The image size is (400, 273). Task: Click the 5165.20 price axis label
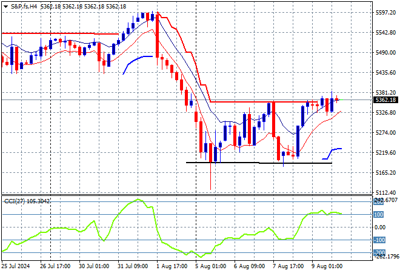coord(385,173)
